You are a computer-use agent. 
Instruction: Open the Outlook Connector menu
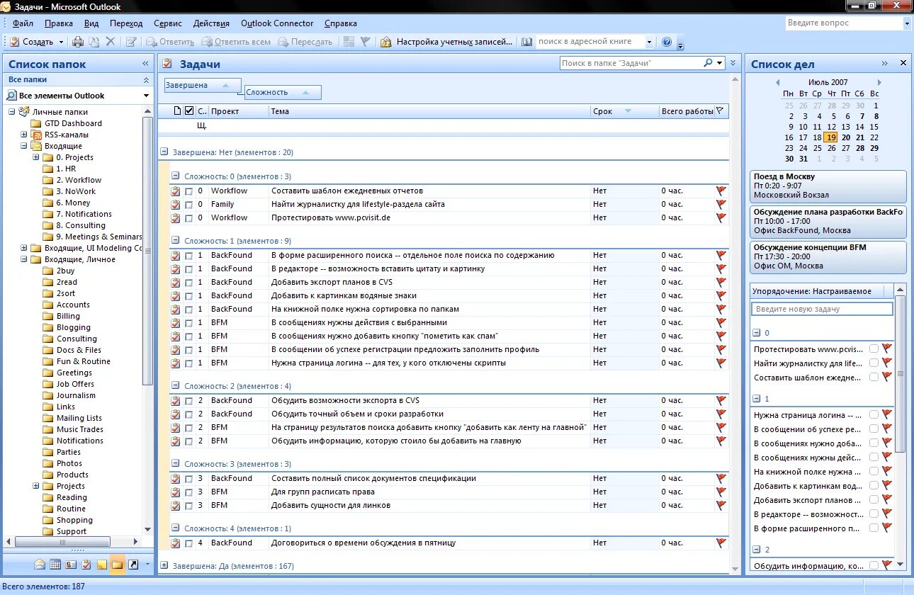[277, 23]
